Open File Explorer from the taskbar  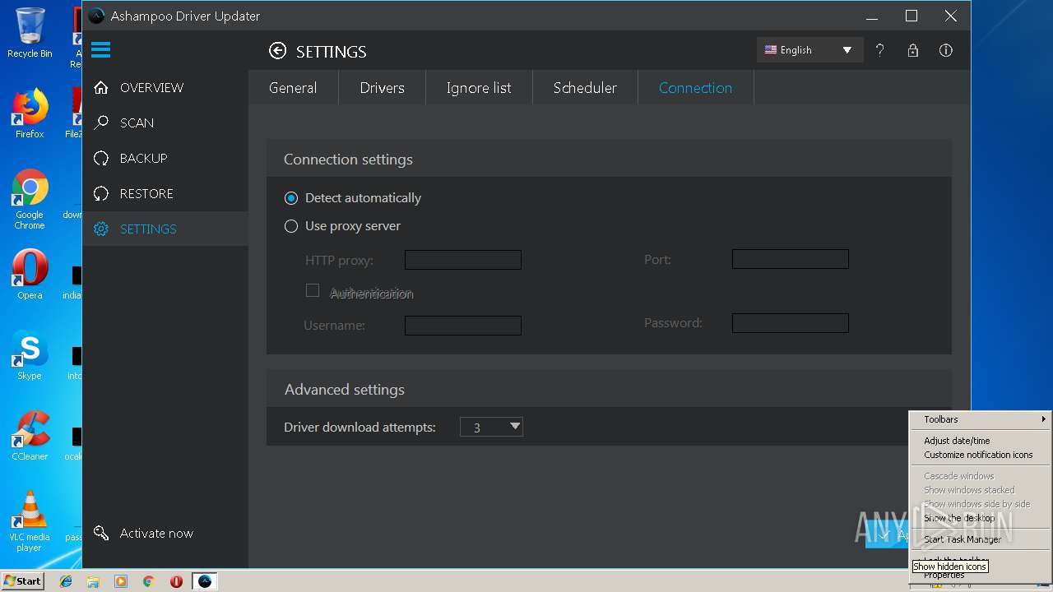(93, 581)
